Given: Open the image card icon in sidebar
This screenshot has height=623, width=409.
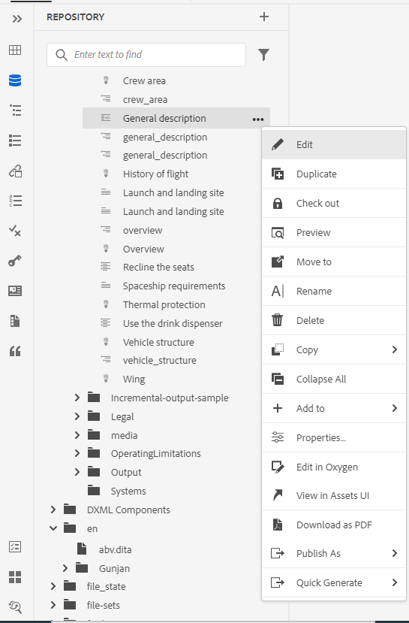Looking at the screenshot, I should click(x=15, y=291).
